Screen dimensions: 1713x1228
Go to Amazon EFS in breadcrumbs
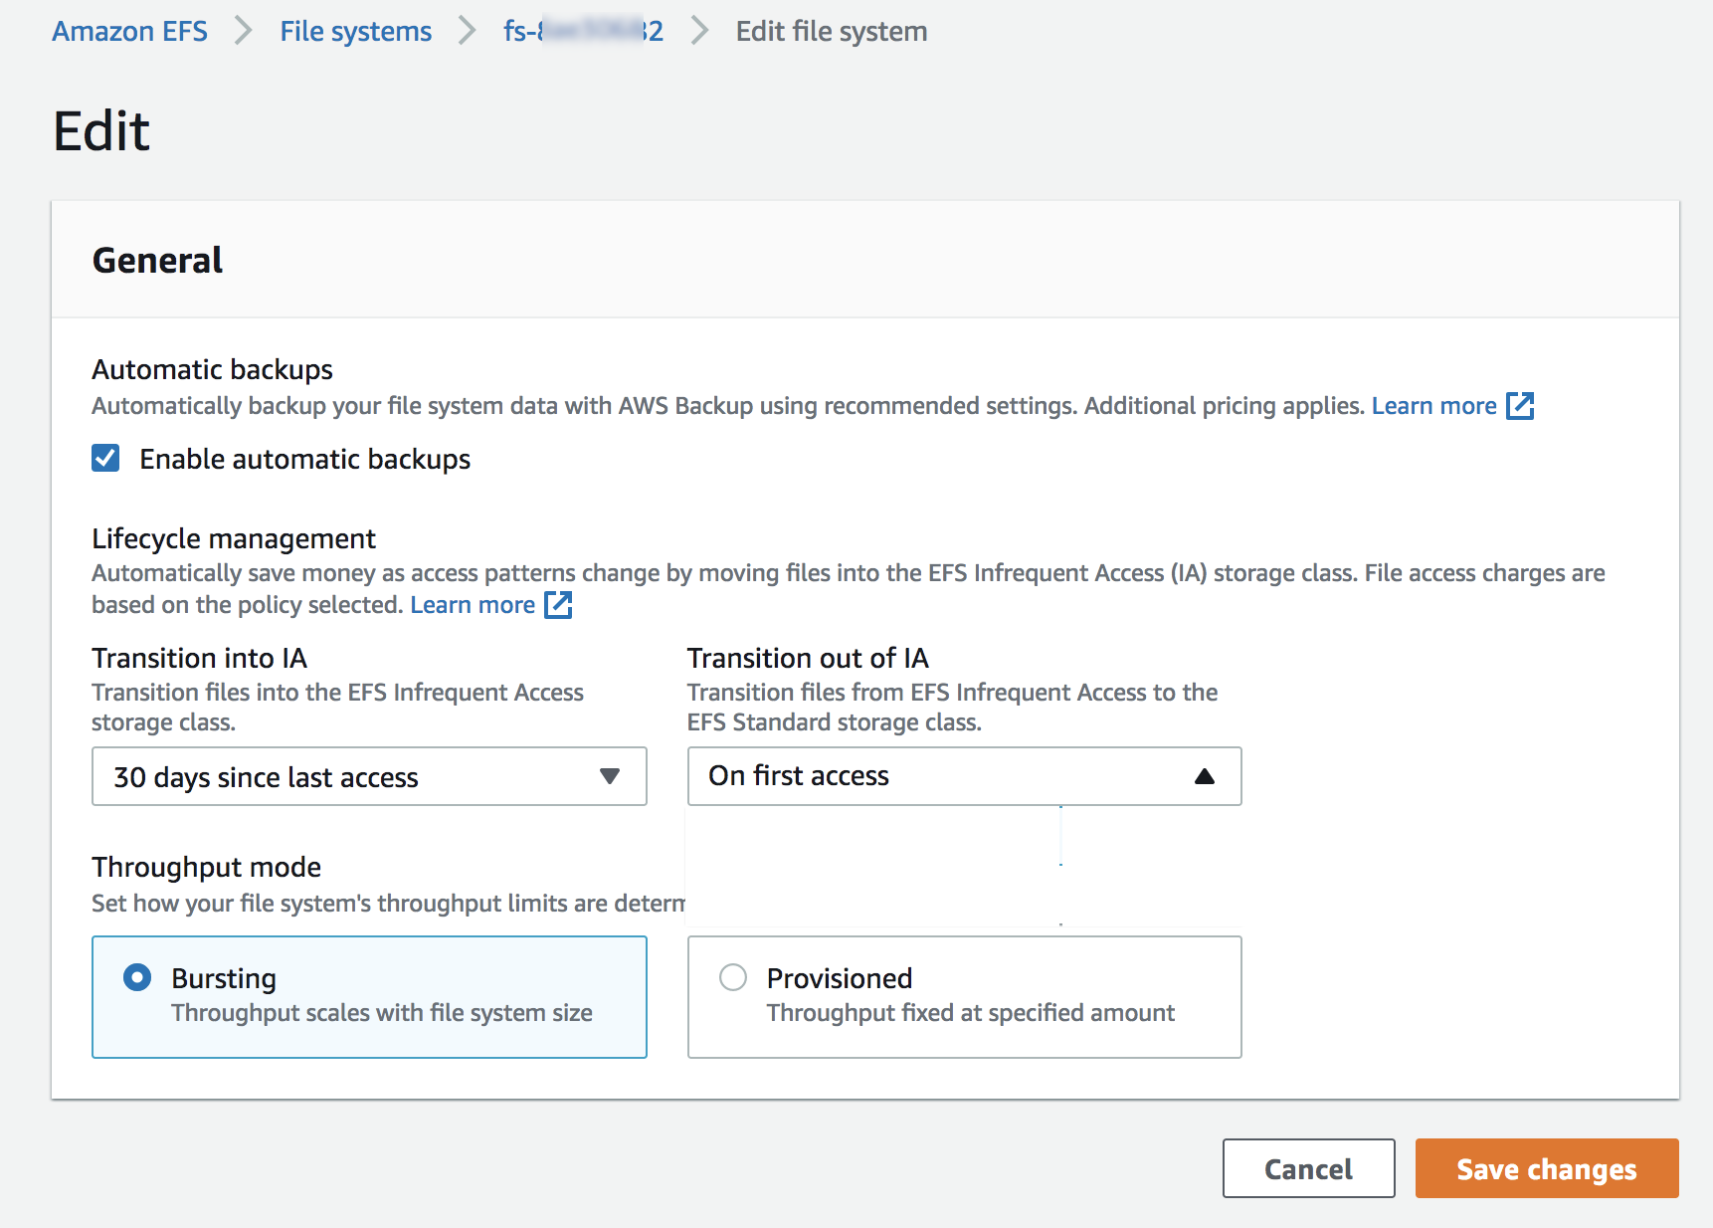(x=129, y=32)
